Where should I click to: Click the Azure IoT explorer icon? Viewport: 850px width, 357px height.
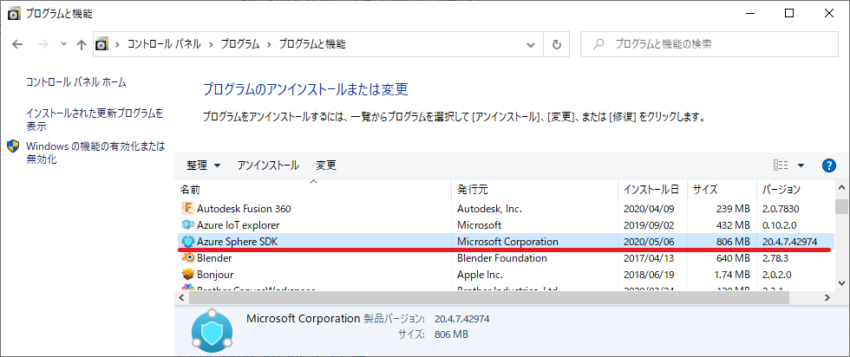[x=188, y=224]
